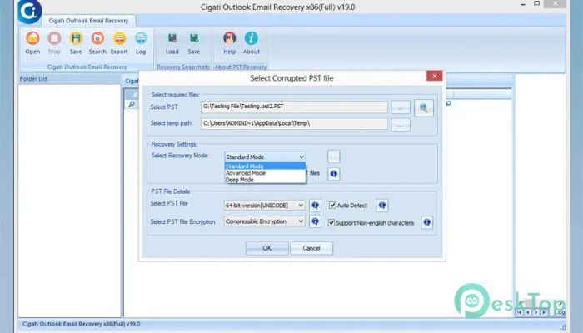
Task: Launch the Search tool icon
Action: point(97,43)
